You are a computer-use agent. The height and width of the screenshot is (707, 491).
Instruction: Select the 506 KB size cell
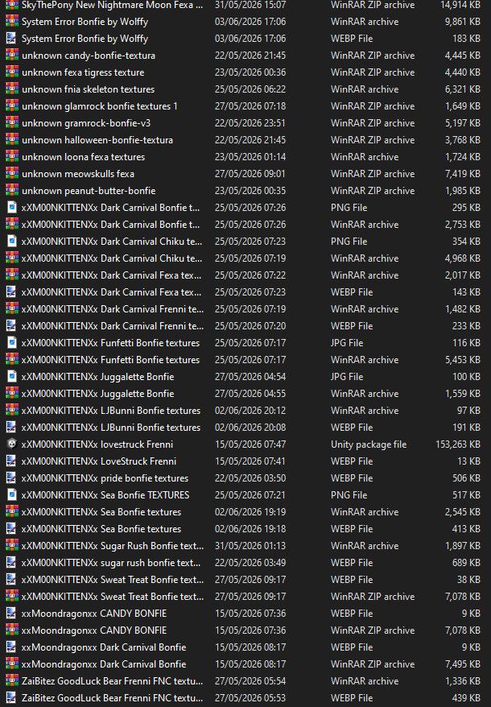coord(466,478)
